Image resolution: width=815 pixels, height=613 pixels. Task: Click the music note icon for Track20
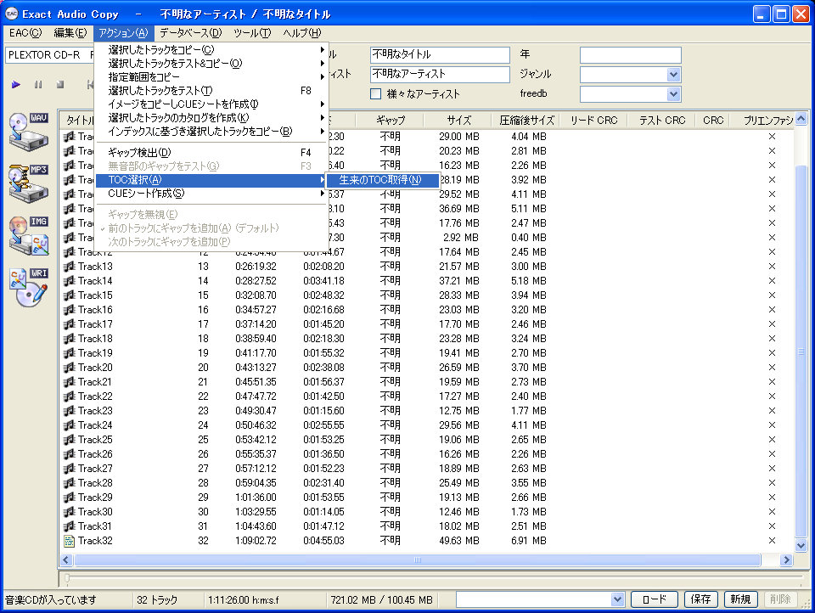coord(70,368)
